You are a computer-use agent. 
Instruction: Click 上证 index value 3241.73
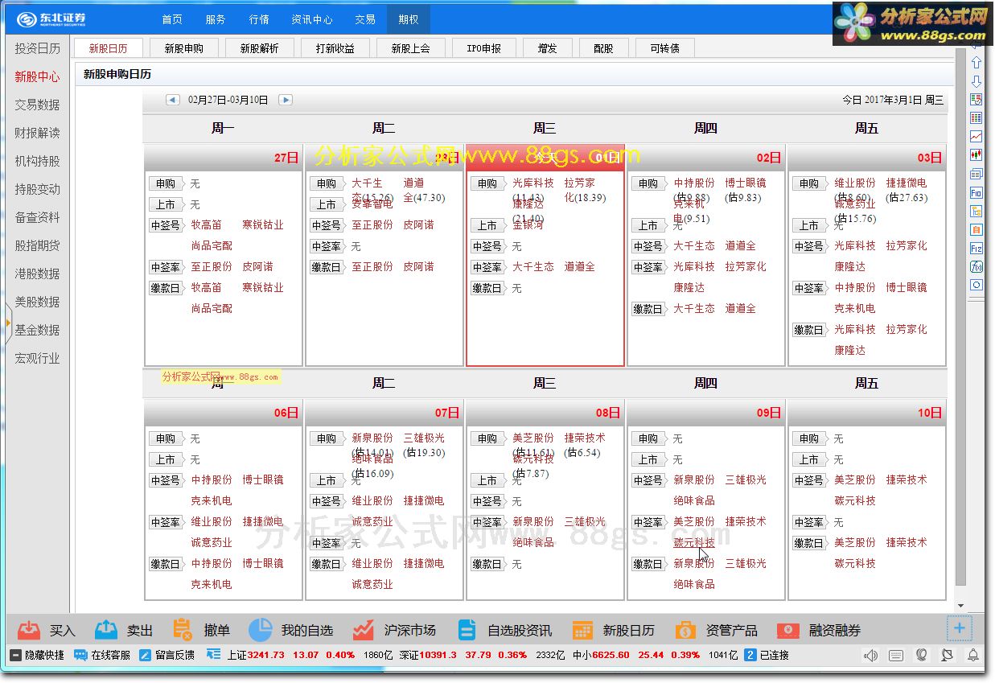point(266,656)
